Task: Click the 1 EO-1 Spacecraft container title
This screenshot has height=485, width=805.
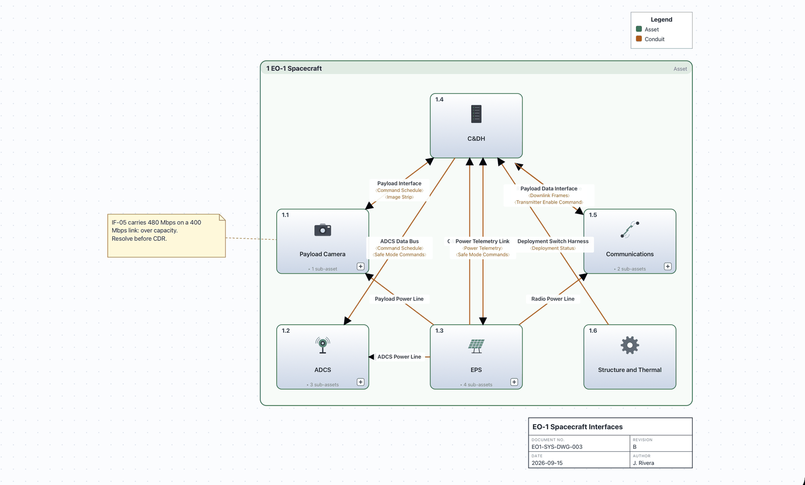Action: click(294, 68)
